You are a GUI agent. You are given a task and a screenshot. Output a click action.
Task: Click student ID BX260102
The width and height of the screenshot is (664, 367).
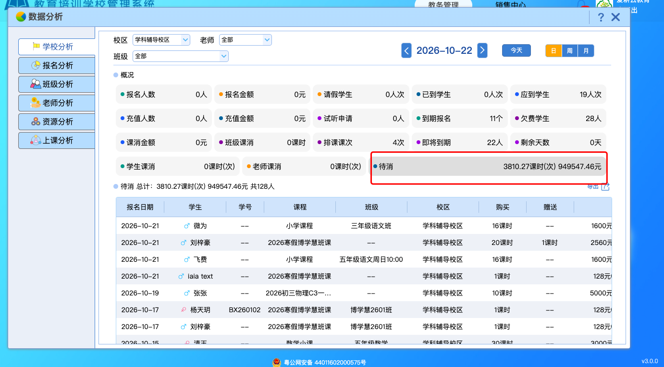pos(245,310)
